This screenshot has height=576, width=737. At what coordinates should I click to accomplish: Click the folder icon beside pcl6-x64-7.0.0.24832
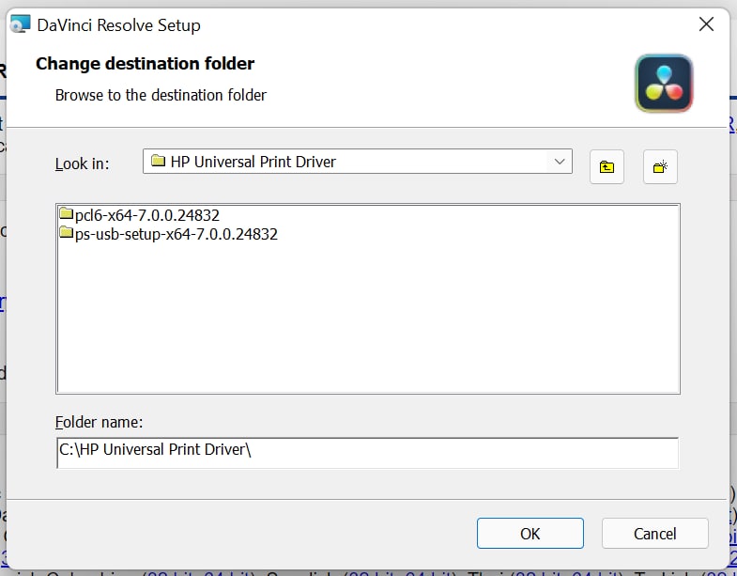coord(67,214)
